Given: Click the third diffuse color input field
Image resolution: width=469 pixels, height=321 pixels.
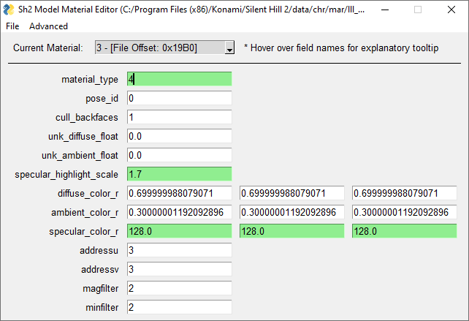Looking at the screenshot, I should [x=405, y=193].
